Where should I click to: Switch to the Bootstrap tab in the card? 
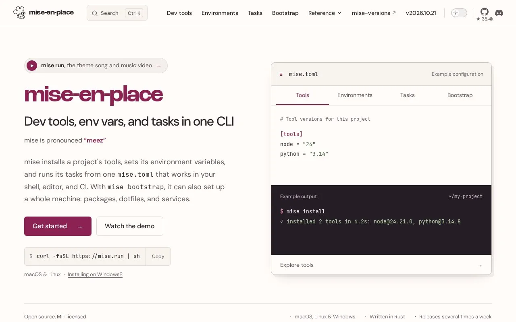pos(460,95)
